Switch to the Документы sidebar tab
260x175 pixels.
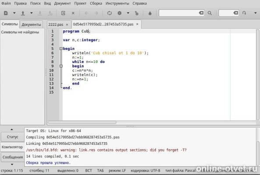tap(31, 24)
